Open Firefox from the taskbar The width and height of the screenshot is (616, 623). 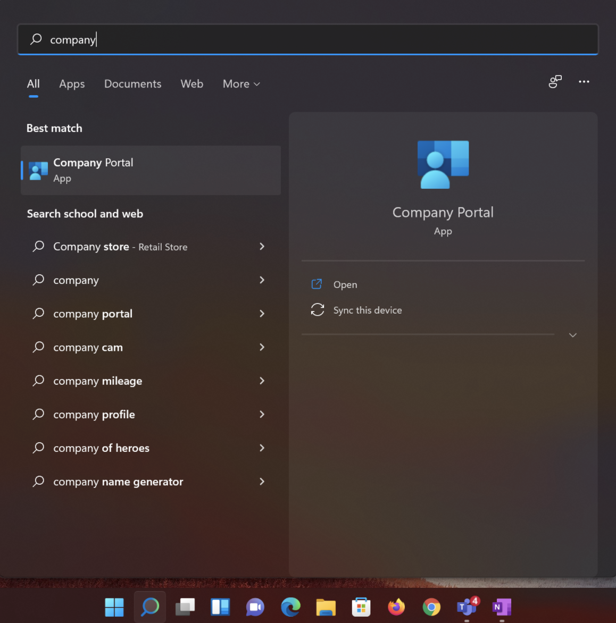coord(396,607)
